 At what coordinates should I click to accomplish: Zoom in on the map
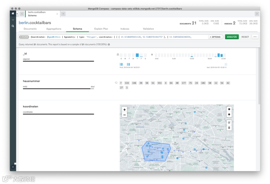coord(124,110)
